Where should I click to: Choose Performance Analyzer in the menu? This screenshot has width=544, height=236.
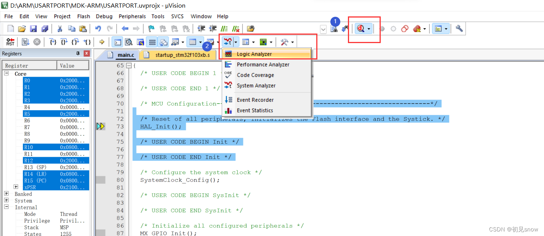tap(267, 64)
